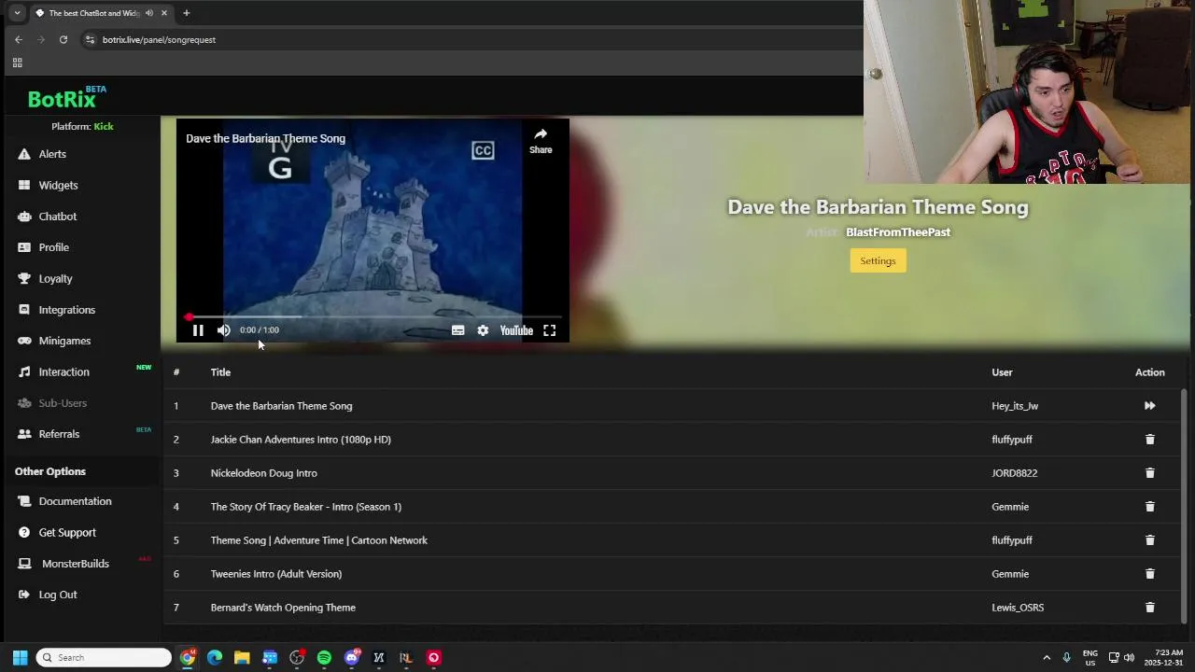Open the Windows Start menu
The width and height of the screenshot is (1195, 672).
[20, 657]
